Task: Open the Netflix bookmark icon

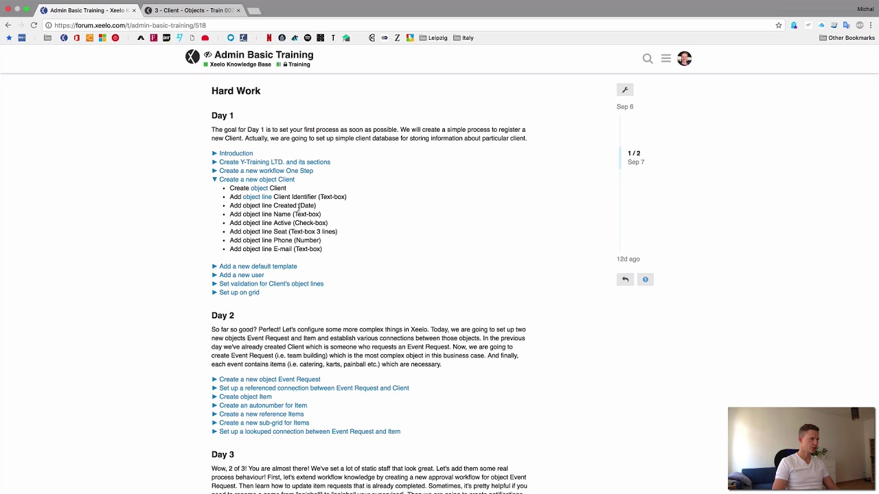Action: tap(269, 38)
